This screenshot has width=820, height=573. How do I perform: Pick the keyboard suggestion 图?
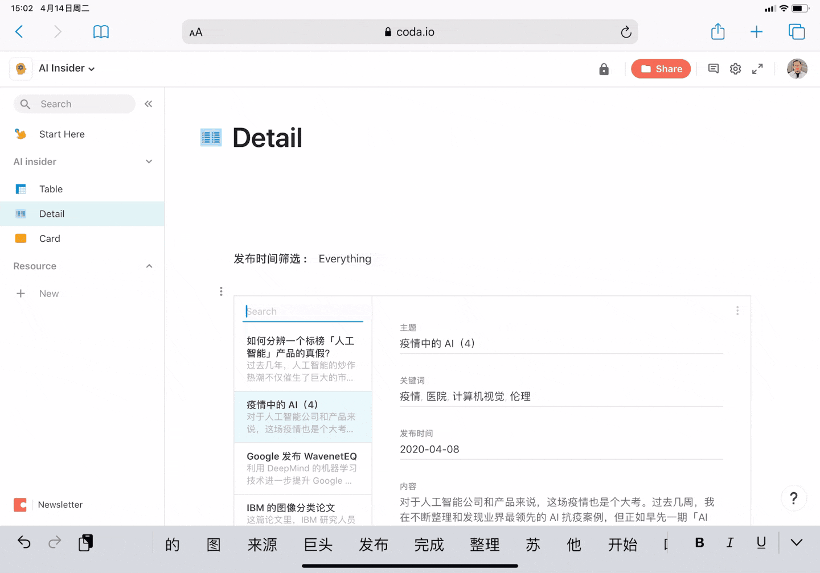[214, 545]
